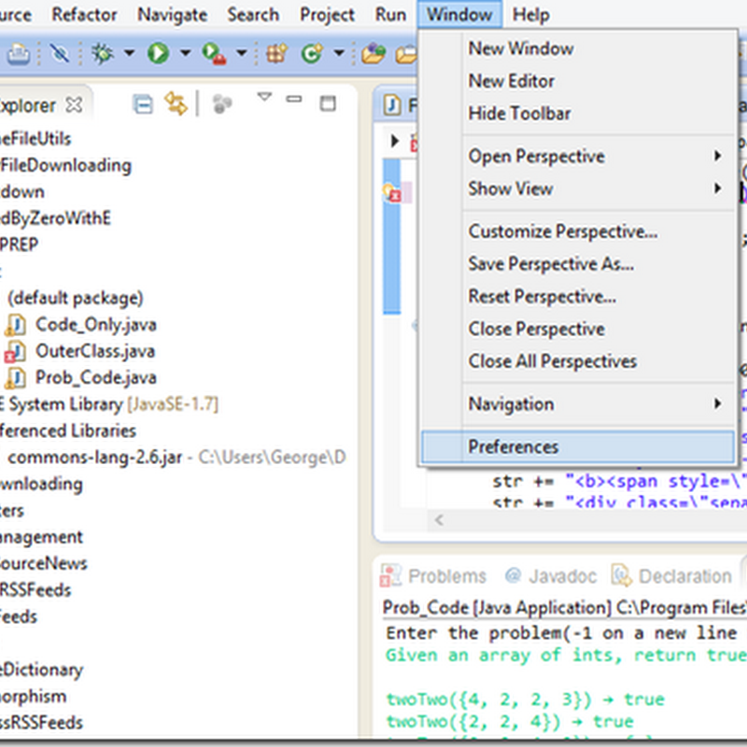The width and height of the screenshot is (747, 747).
Task: Open the Project menu
Action: (x=328, y=15)
